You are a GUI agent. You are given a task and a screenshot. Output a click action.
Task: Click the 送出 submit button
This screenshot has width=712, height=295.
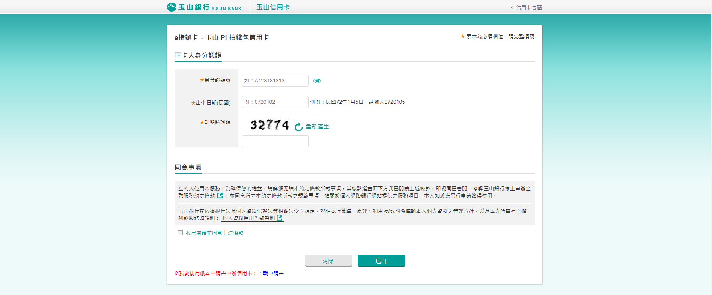[x=381, y=261]
